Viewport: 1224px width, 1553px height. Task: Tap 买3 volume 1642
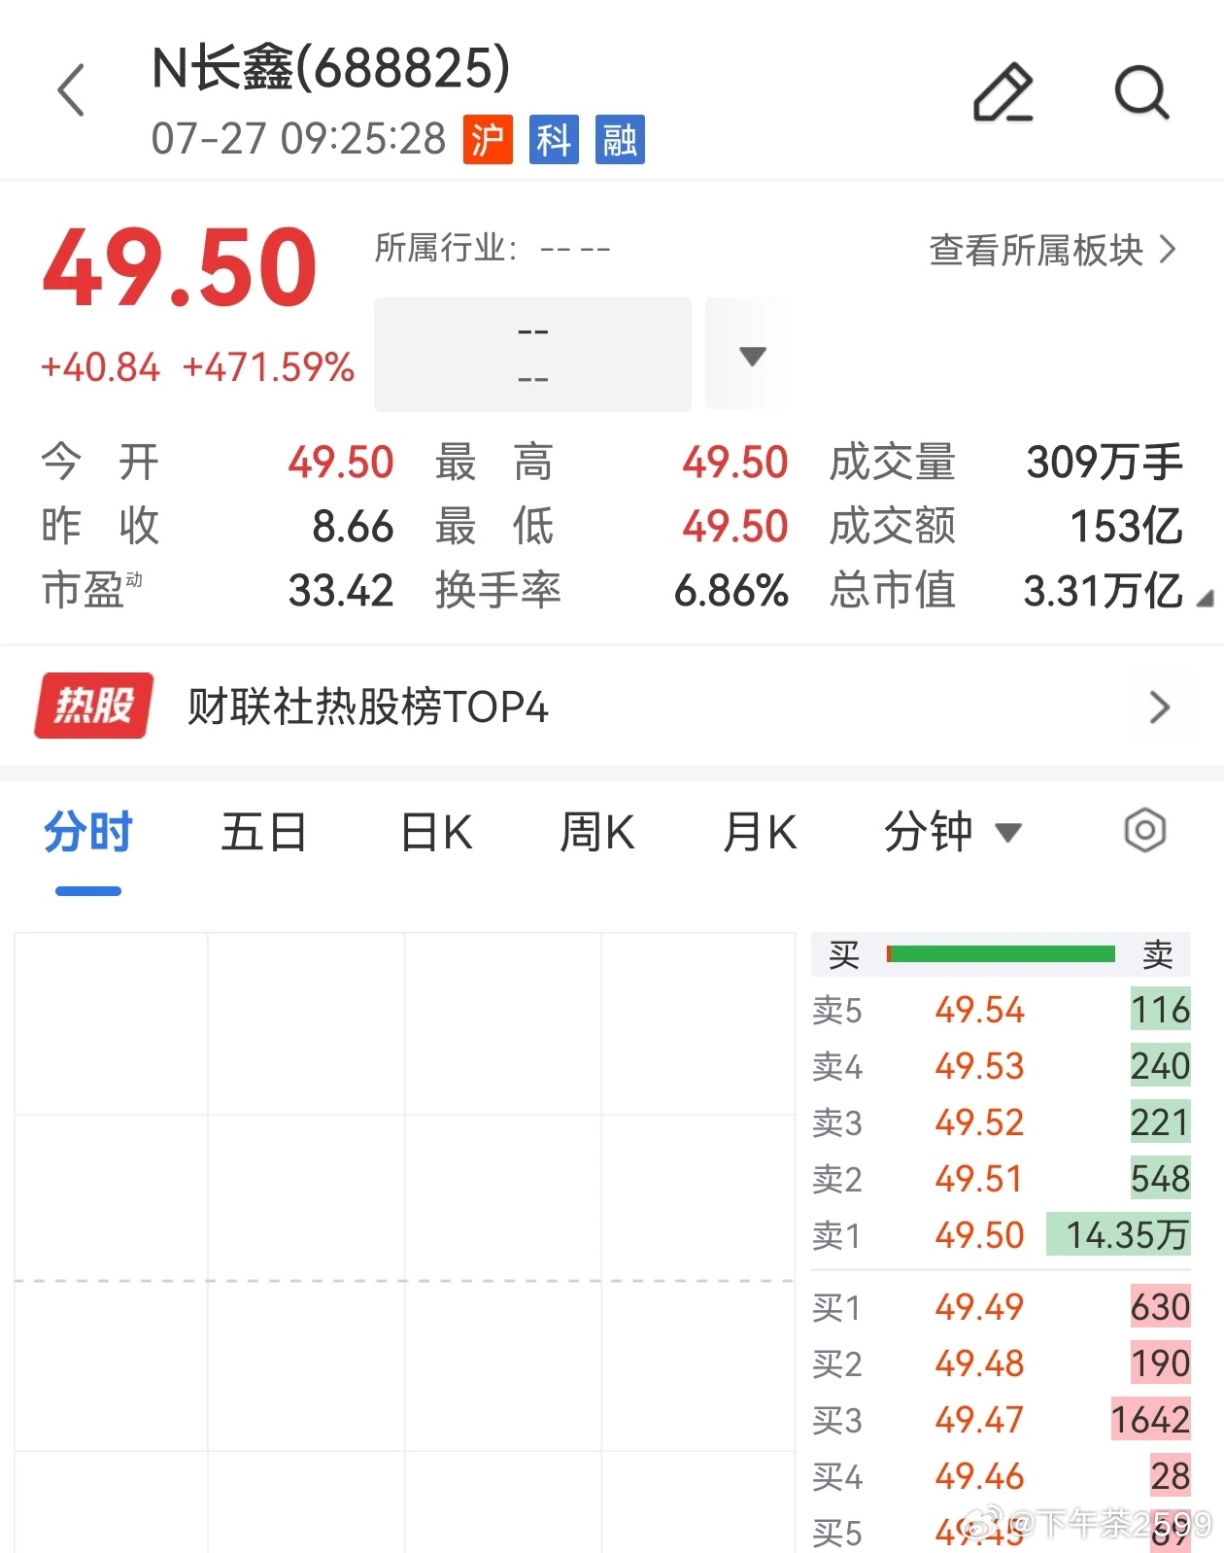[1151, 1420]
